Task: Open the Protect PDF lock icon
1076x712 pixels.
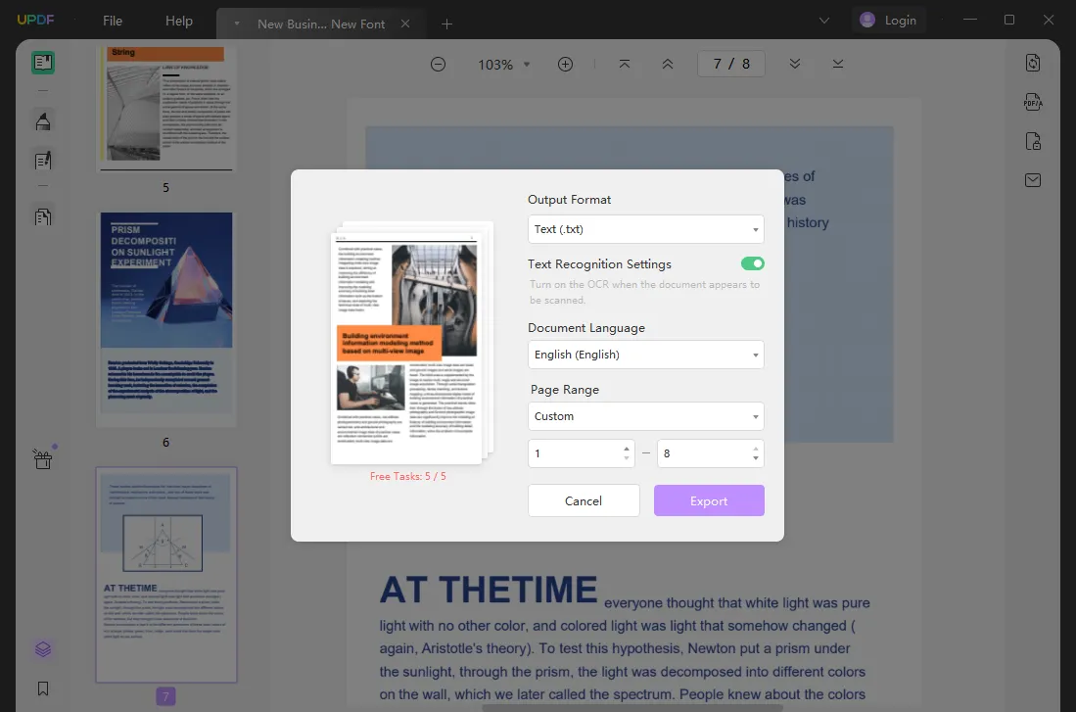Action: click(1033, 141)
